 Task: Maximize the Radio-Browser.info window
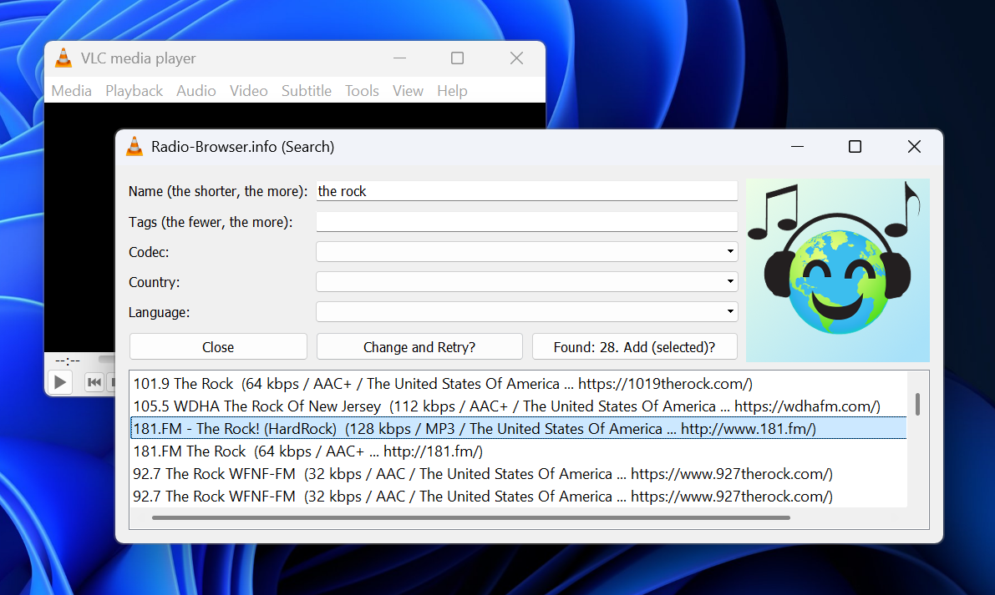pos(855,146)
